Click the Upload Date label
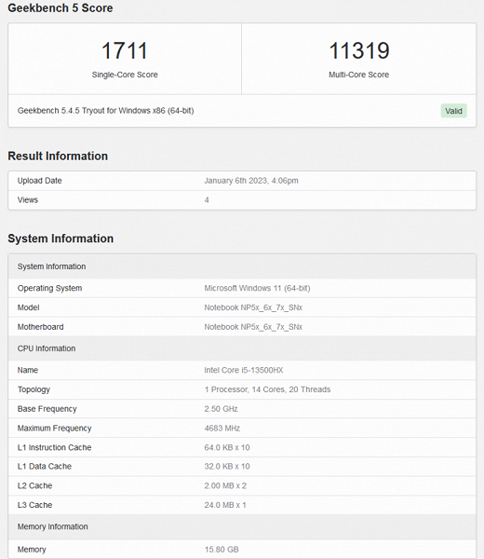This screenshot has width=484, height=559. (x=39, y=181)
